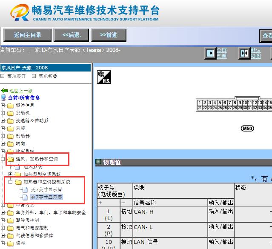Click the CAN- L signal cell
Screen dimensions: 272x249
click(x=170, y=230)
